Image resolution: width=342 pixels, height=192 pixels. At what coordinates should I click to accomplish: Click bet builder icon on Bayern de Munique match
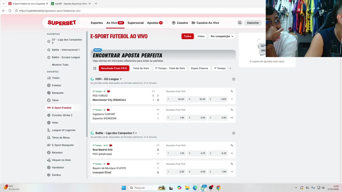point(232,164)
